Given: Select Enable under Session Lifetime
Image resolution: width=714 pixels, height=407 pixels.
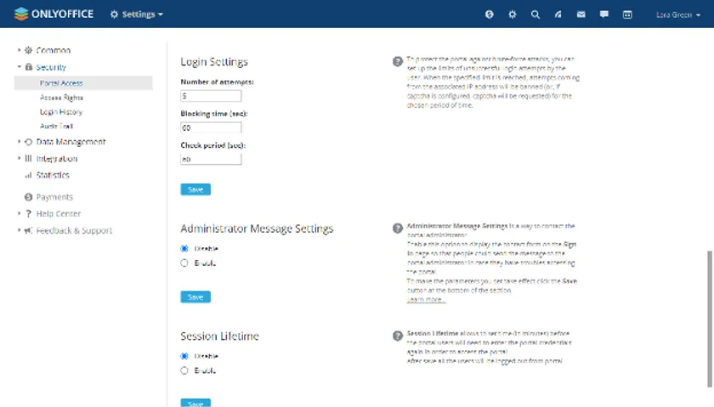Looking at the screenshot, I should click(184, 370).
